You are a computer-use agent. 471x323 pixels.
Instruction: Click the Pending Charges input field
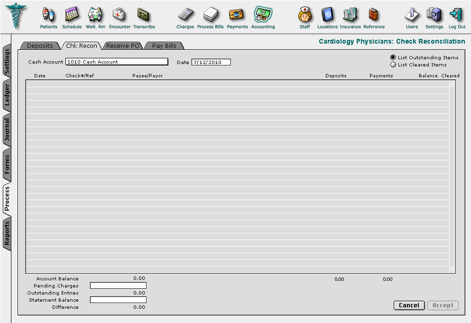[119, 286]
